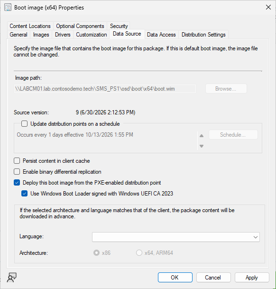Click the OK button

pos(175,278)
